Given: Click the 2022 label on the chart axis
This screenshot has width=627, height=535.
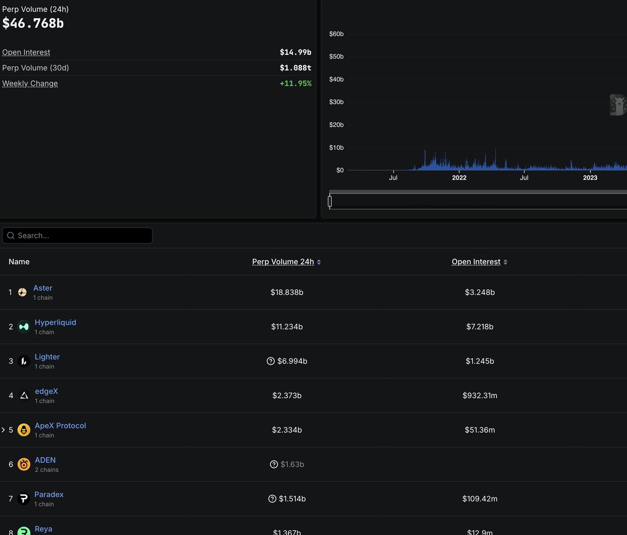Looking at the screenshot, I should 459,178.
